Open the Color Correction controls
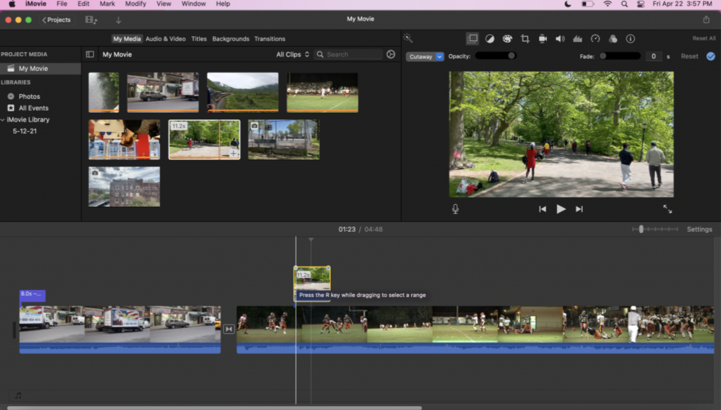721x410 pixels. 507,39
